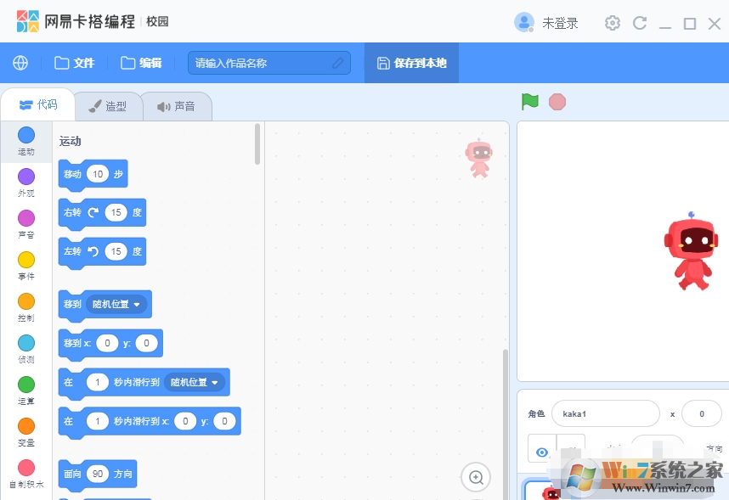Image resolution: width=729 pixels, height=500 pixels.
Task: Click the zoom magnifier in the code workspace
Action: [475, 477]
